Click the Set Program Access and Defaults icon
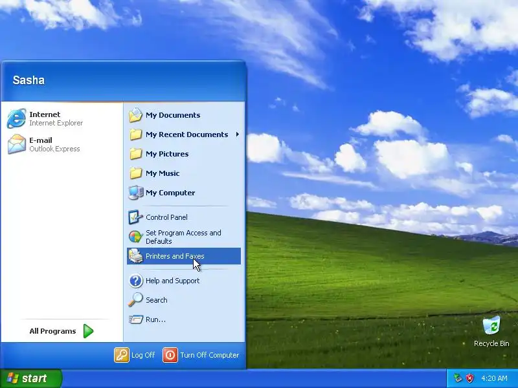Image resolution: width=518 pixels, height=388 pixels. click(x=135, y=237)
